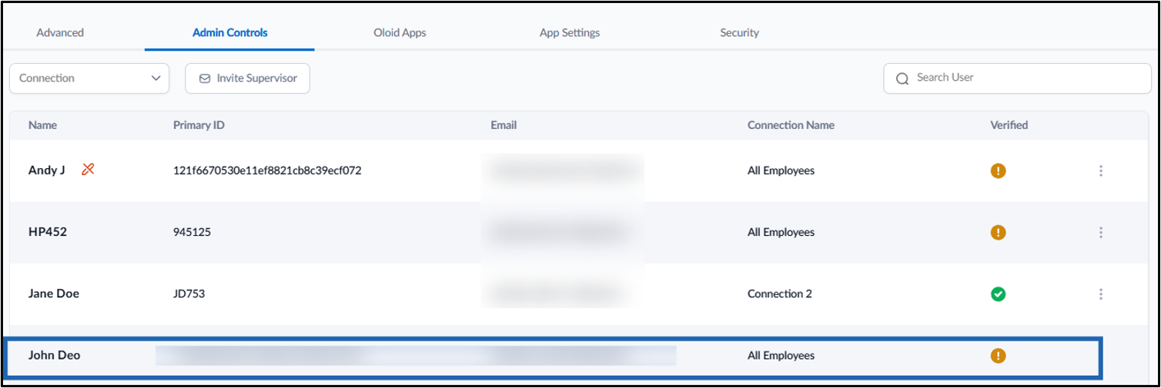
Task: Click the chevron arrow of the Connection dropdown
Action: coord(156,78)
